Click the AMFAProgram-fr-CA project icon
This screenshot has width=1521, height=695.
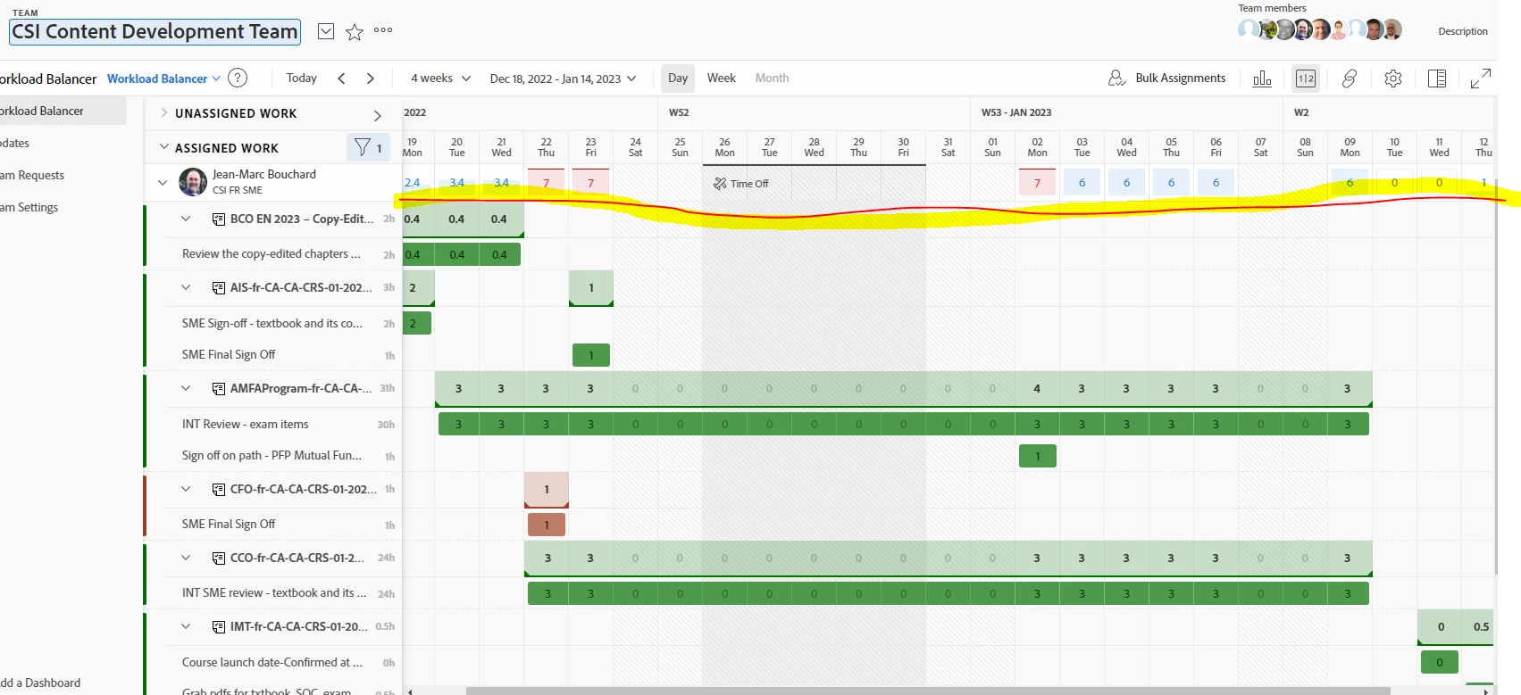pyautogui.click(x=219, y=388)
